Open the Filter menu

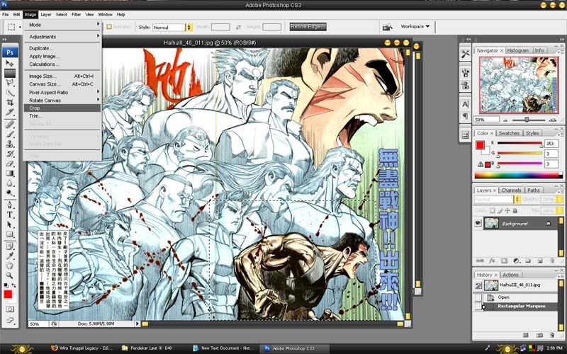[77, 14]
